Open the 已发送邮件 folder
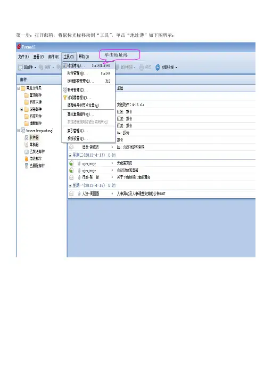The image size is (264, 374). click(37, 151)
